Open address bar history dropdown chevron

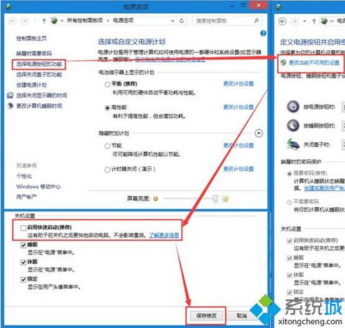172,21
